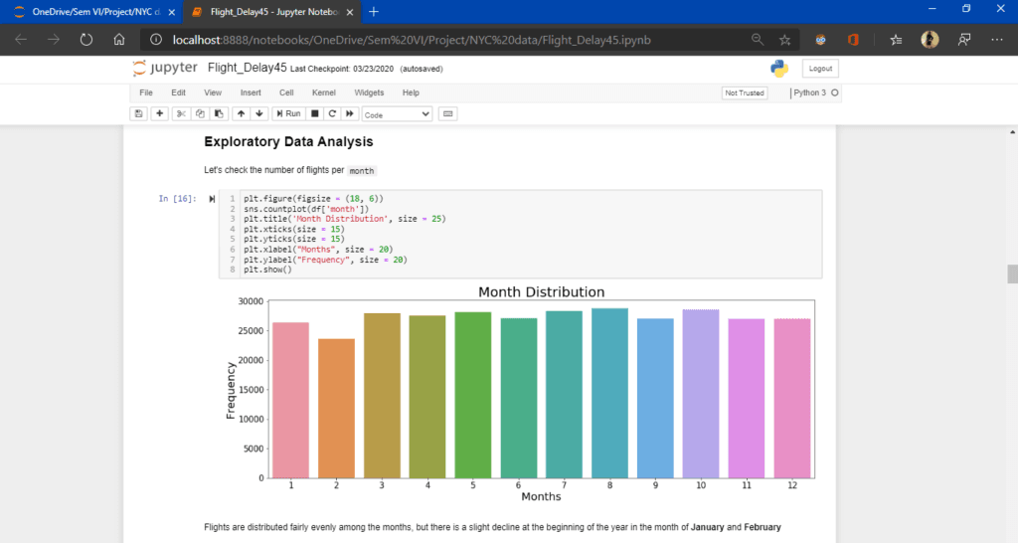Screen dimensions: 1018x543
Task: Open the Kernel menu
Action: [x=323, y=92]
